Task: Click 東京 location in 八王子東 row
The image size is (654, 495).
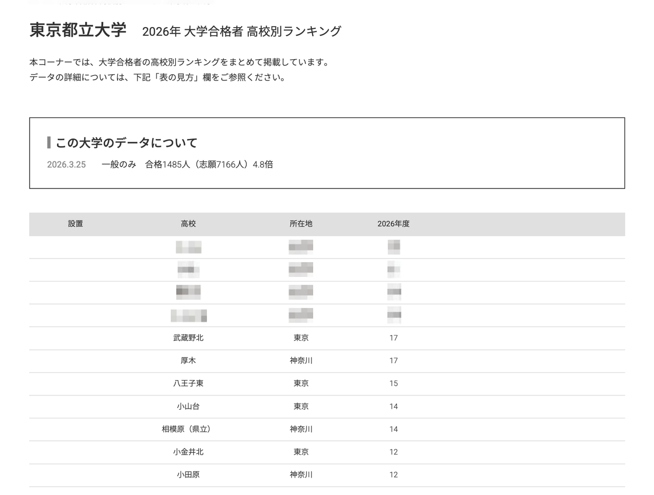Action: (301, 383)
